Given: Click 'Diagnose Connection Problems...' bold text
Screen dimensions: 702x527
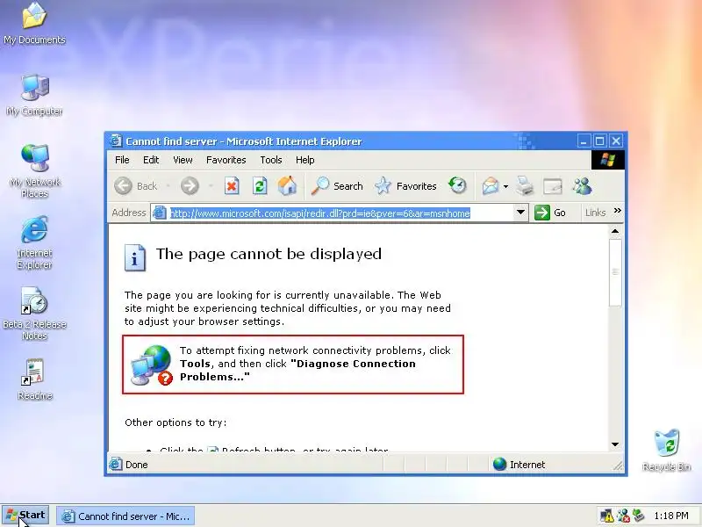Looking at the screenshot, I should 297,370.
